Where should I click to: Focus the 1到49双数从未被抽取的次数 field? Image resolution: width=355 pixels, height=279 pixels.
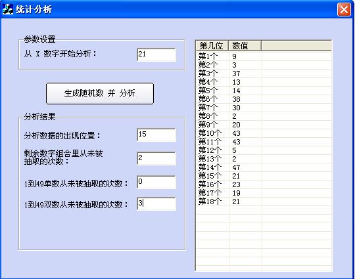(156, 204)
